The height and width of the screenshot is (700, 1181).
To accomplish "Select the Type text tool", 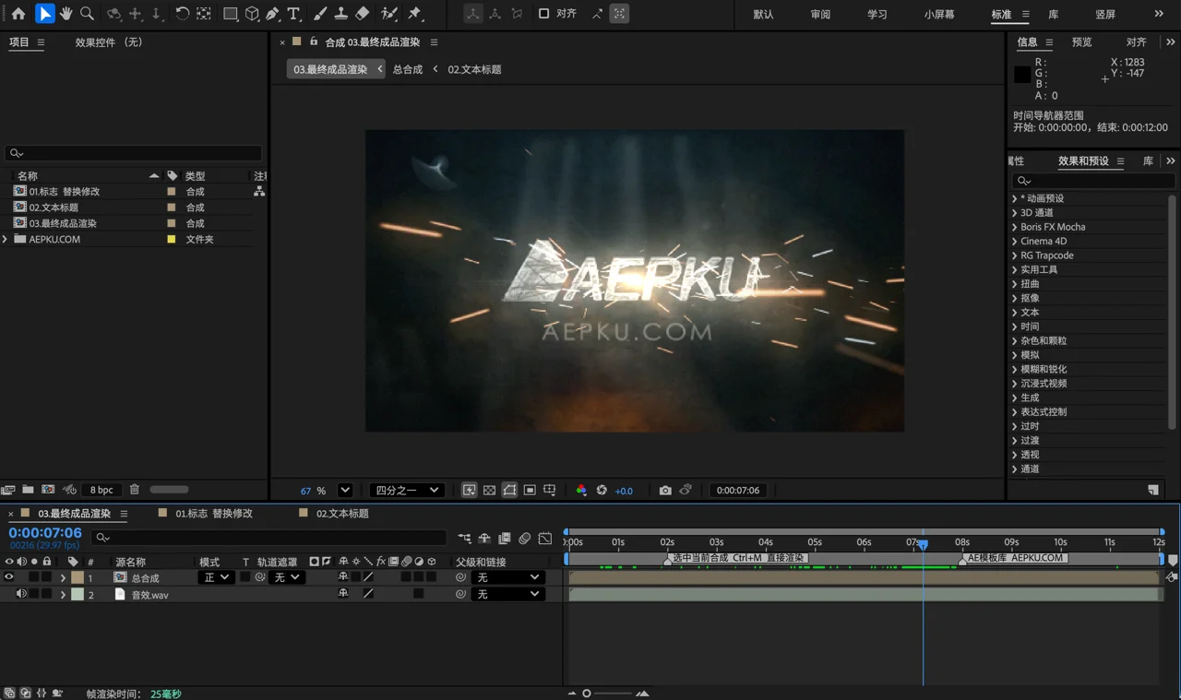I will (x=294, y=14).
